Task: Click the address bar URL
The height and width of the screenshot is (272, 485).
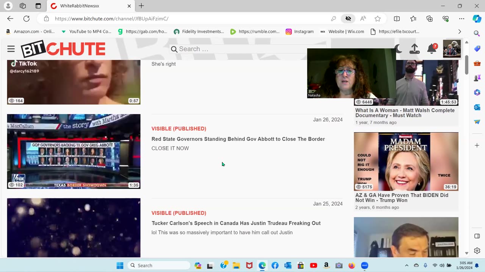Action: click(112, 19)
